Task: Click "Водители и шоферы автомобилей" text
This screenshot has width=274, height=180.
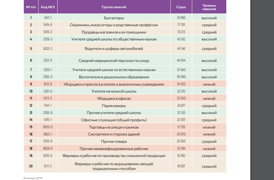Action: (114, 49)
